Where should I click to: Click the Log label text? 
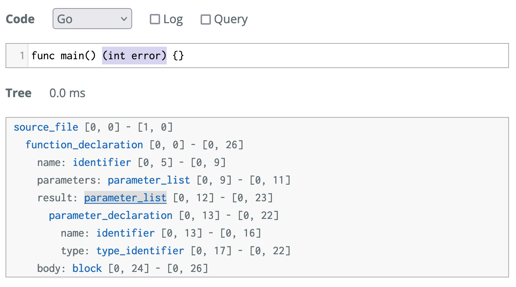[173, 19]
